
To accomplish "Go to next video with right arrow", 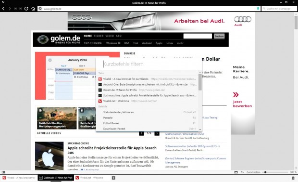I will coord(157,133).
